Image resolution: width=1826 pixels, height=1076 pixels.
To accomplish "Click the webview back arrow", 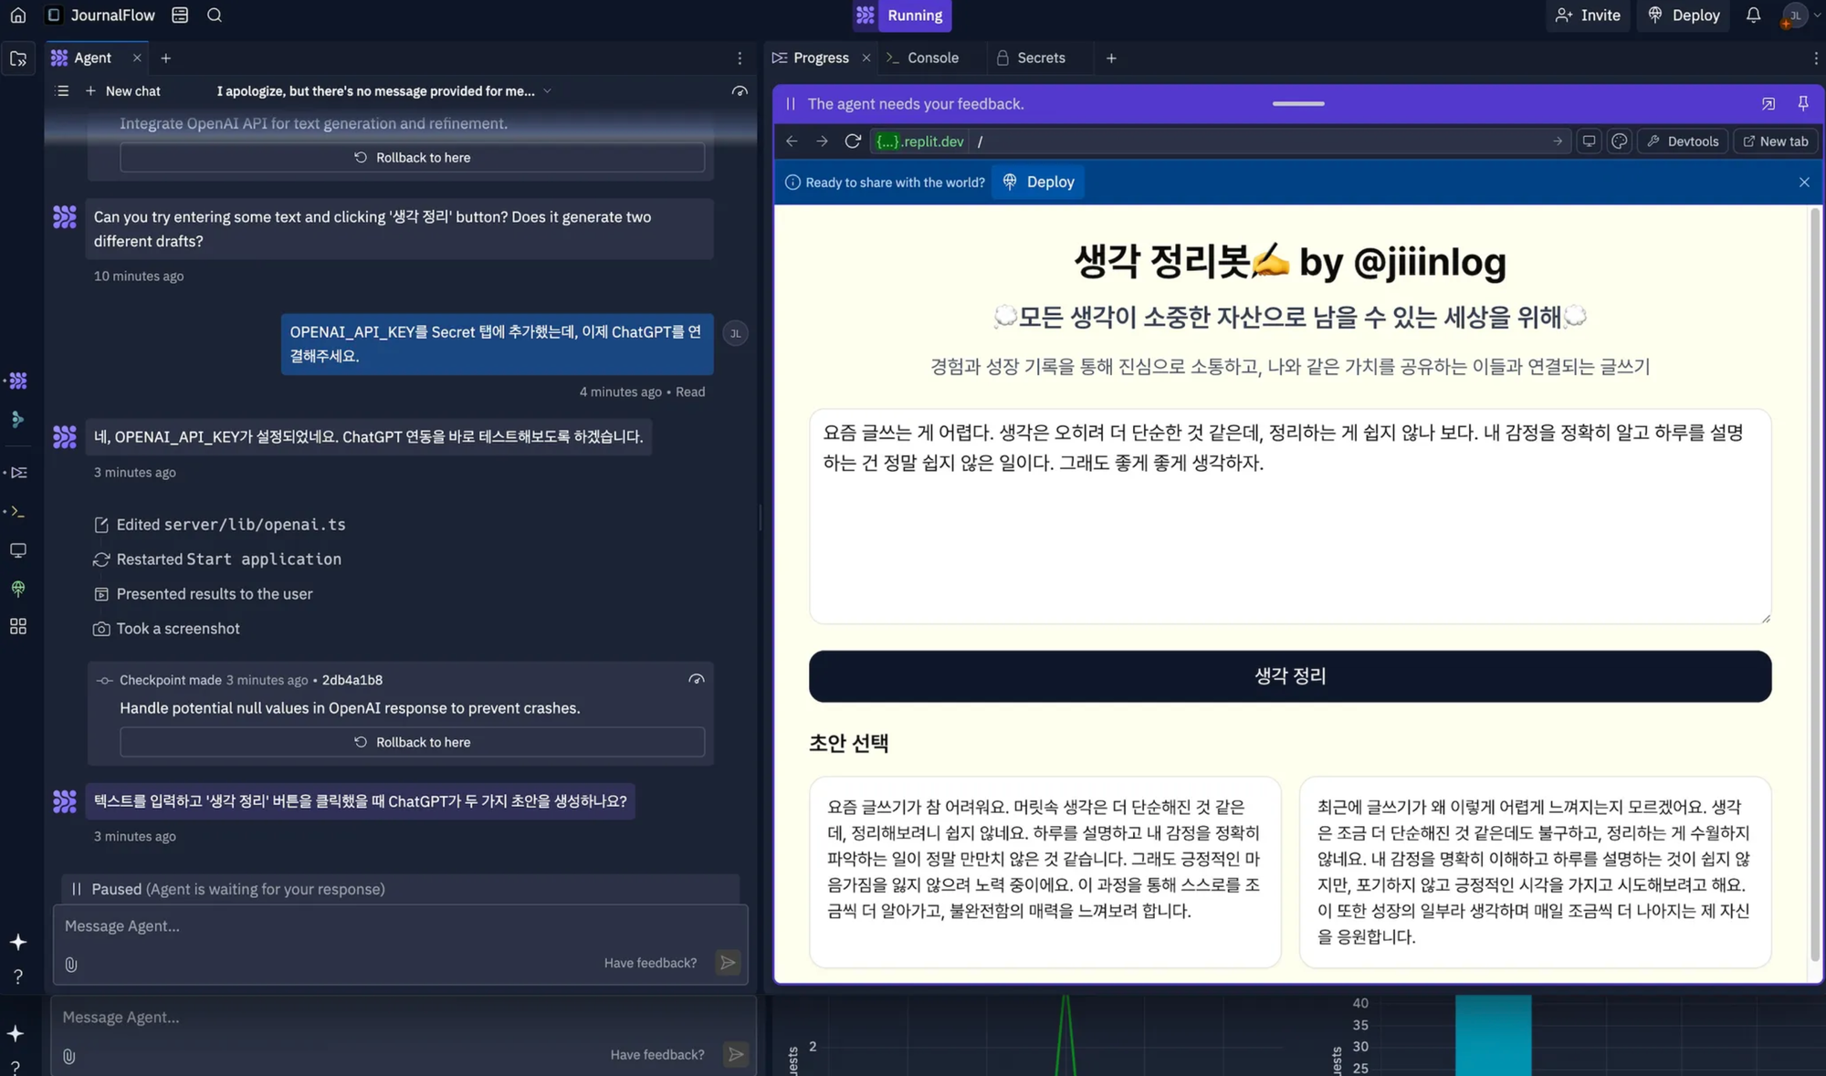I will [792, 141].
